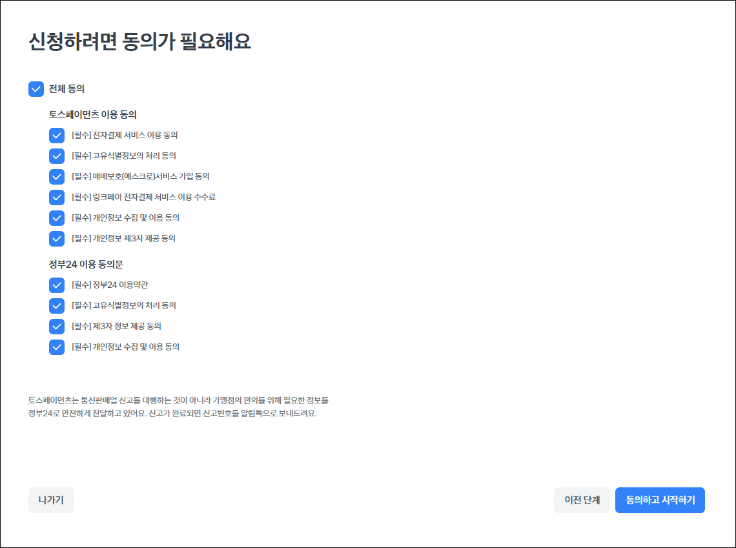The image size is (736, 548).
Task: Click the [필수] 개인정보 제3자 제공 동의 label
Action: coord(123,238)
